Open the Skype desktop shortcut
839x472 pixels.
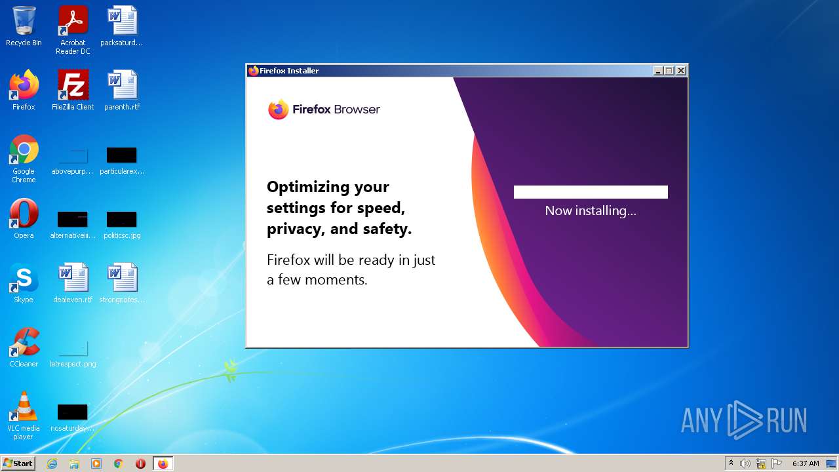click(24, 283)
